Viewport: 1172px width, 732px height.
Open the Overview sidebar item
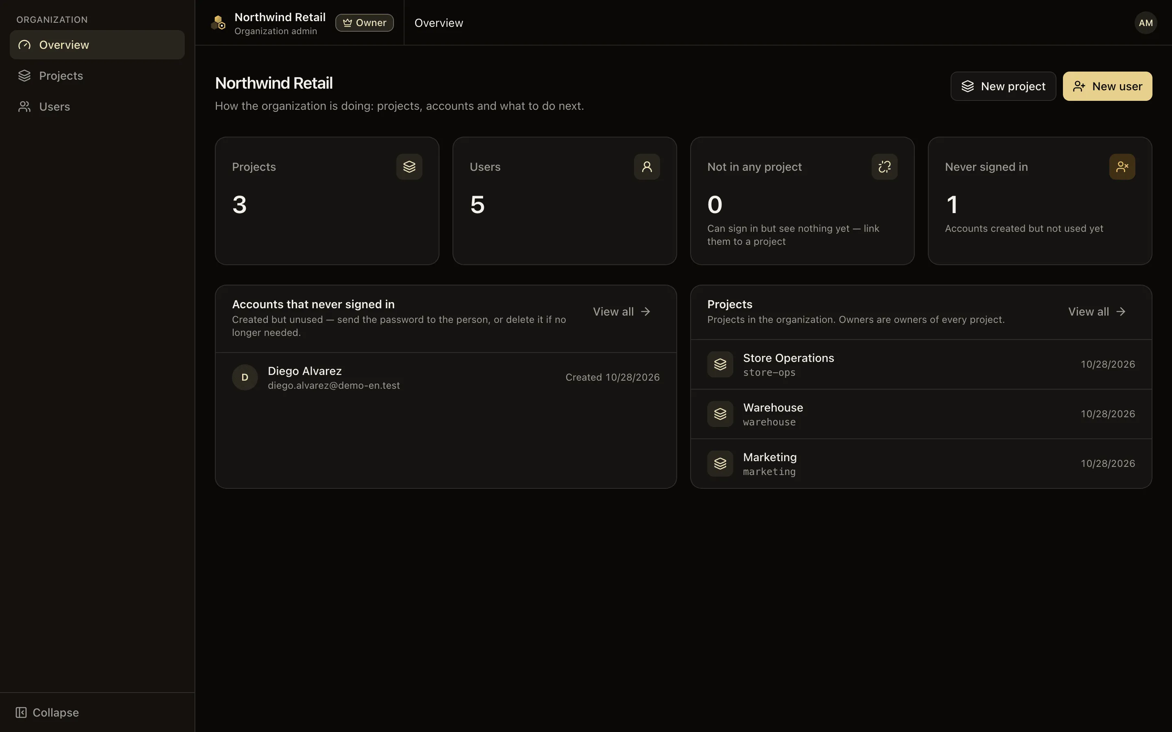click(x=97, y=45)
